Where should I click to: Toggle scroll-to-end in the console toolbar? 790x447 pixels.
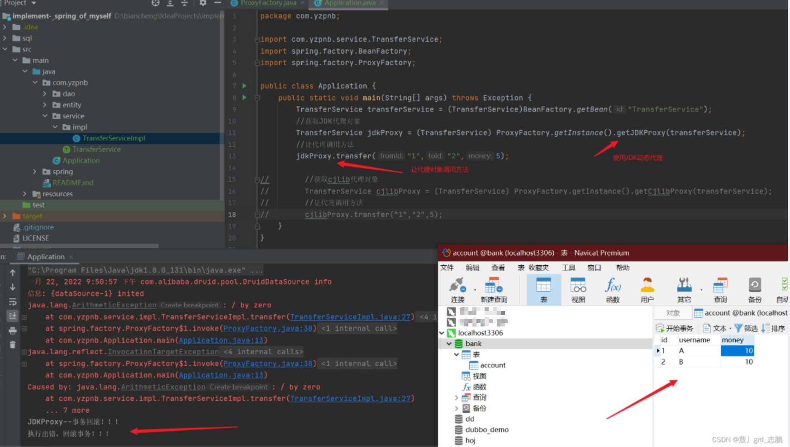(12, 316)
